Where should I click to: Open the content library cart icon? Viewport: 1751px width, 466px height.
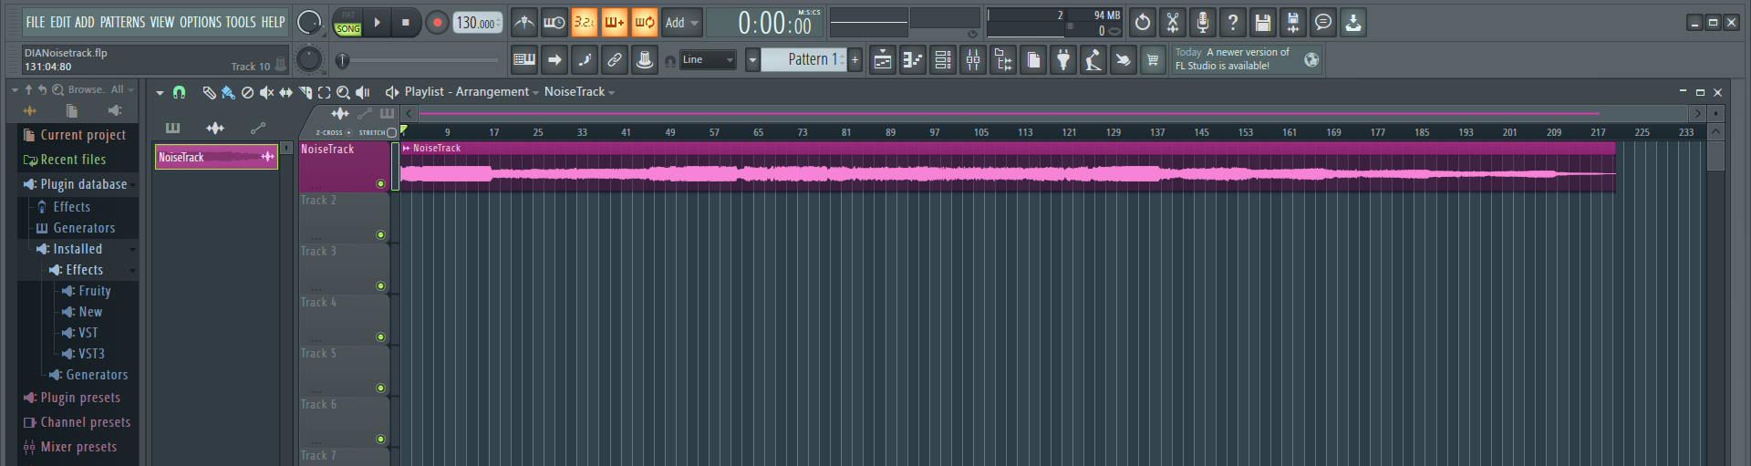click(1154, 60)
